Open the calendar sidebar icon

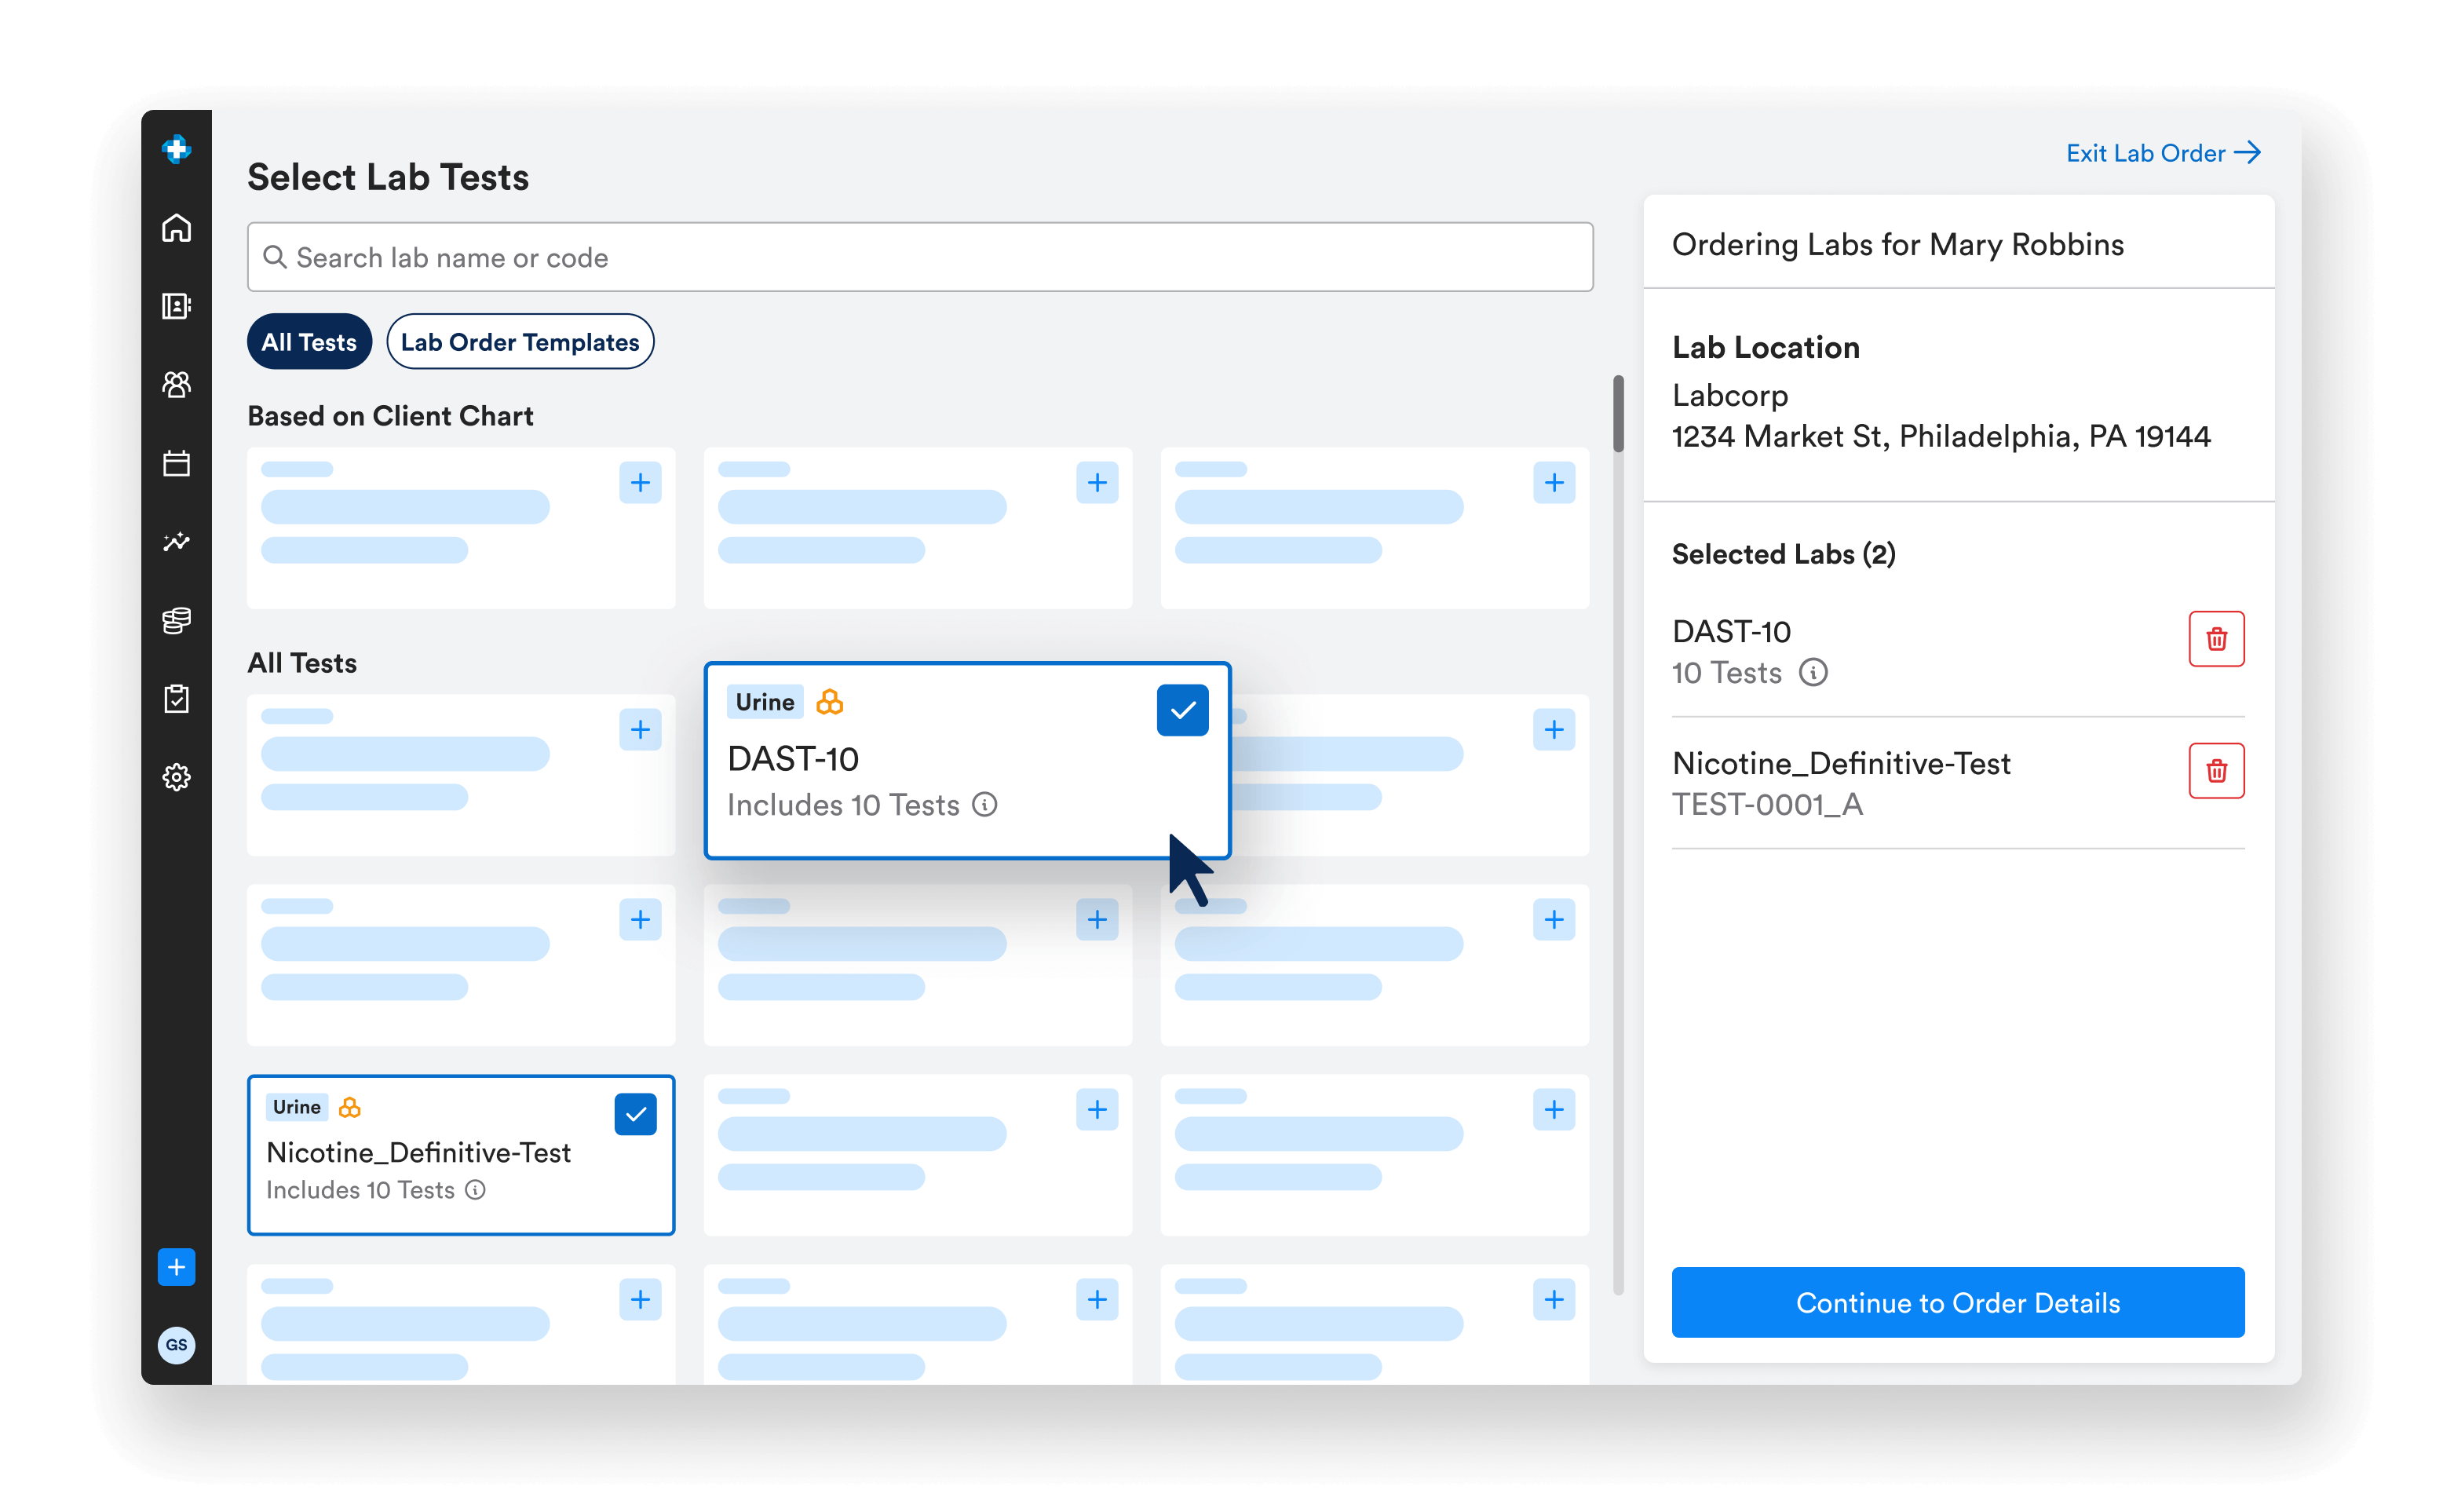pos(176,463)
